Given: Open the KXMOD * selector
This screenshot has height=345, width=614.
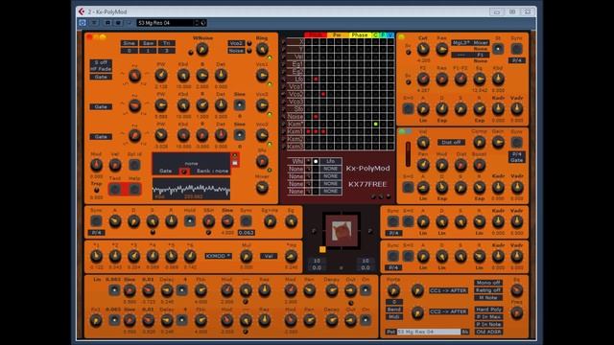Looking at the screenshot, I should coord(218,256).
